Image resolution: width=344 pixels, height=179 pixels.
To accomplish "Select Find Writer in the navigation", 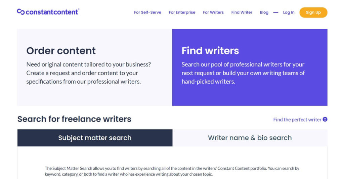I will pos(242,12).
